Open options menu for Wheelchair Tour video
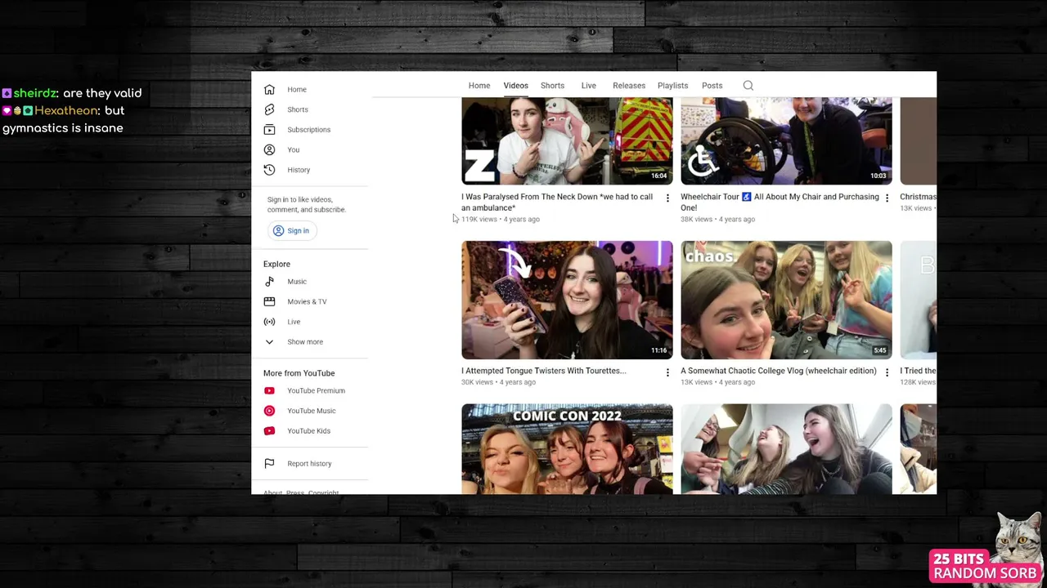The image size is (1047, 588). click(x=887, y=198)
